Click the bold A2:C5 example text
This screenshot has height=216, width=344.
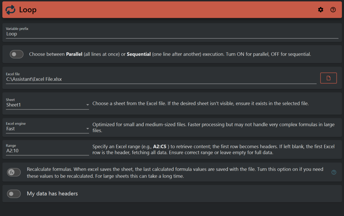162,147
